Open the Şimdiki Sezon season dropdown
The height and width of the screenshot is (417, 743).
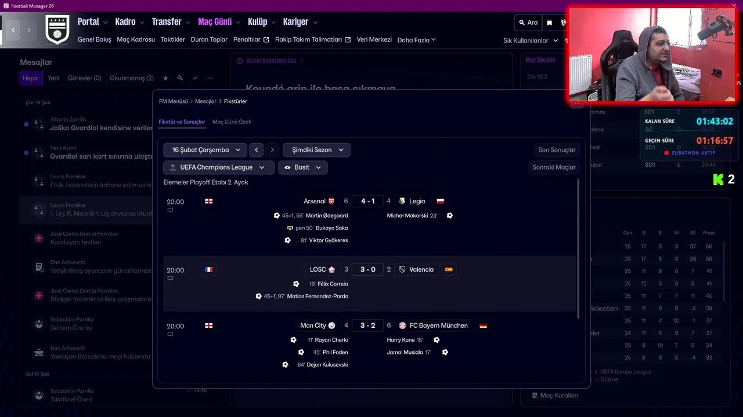tap(316, 150)
